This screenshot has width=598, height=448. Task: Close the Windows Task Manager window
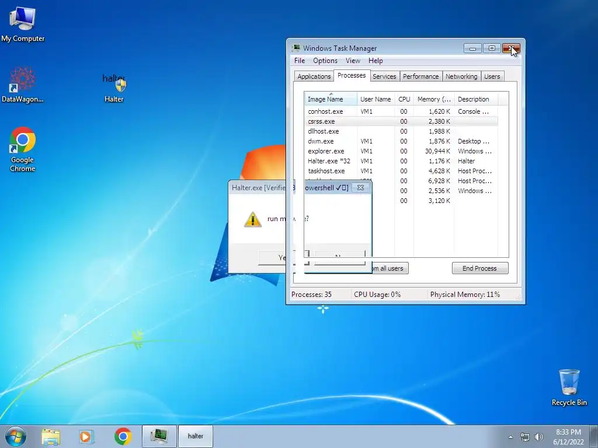[511, 48]
